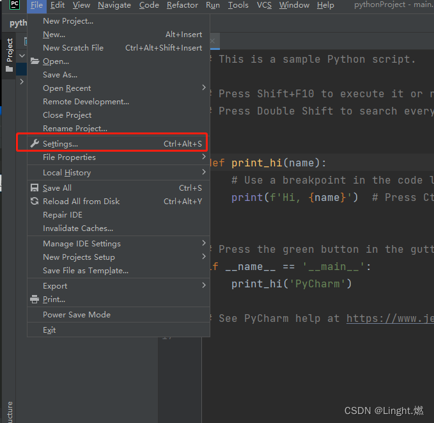
Task: Expand the Open Recent submenu
Action: point(118,88)
